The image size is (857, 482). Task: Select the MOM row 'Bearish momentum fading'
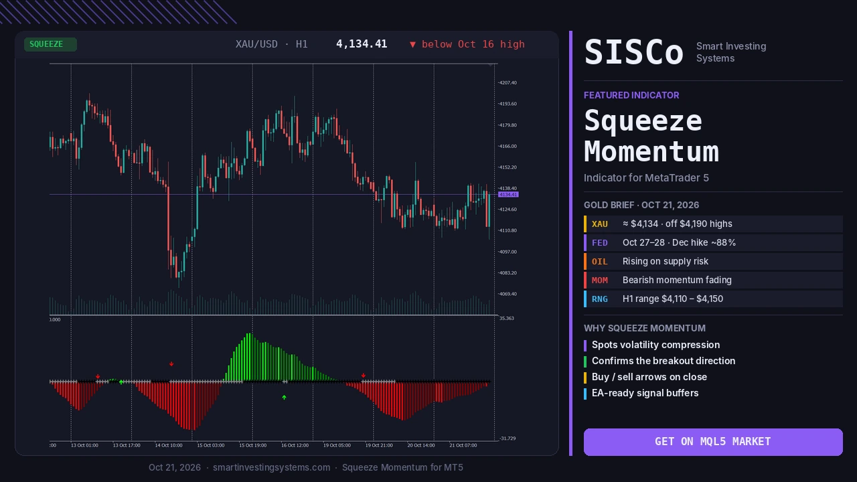click(x=713, y=280)
